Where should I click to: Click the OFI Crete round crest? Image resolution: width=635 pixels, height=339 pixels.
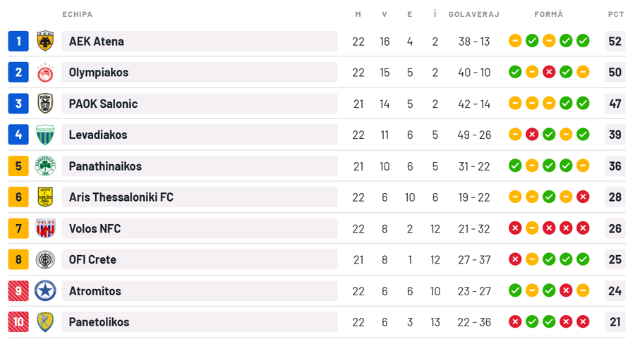tap(45, 259)
